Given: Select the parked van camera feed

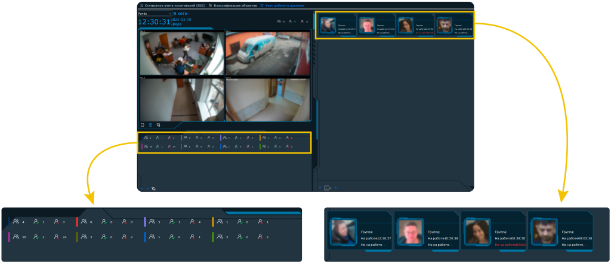Looking at the screenshot, I should [268, 54].
